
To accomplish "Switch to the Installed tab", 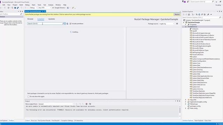I will point(41,19).
